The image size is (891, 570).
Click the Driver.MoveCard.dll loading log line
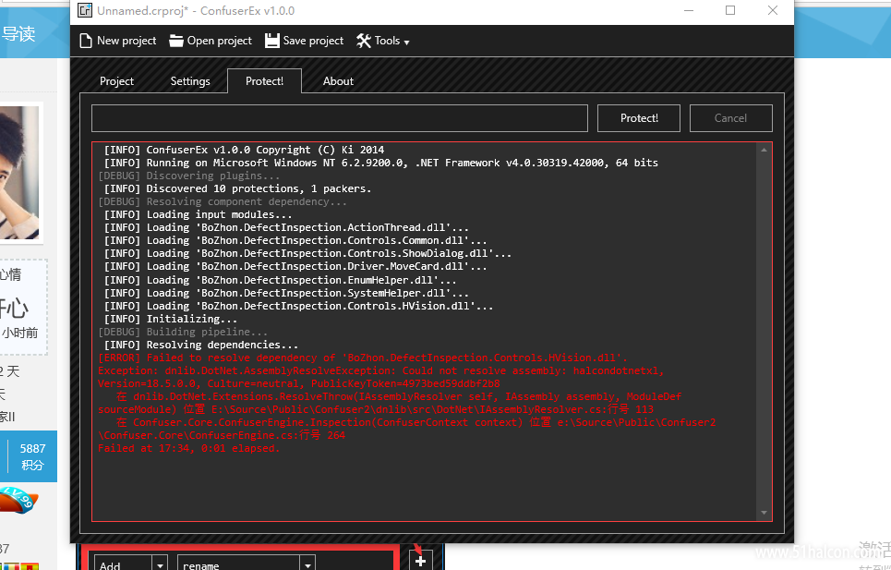coord(295,267)
